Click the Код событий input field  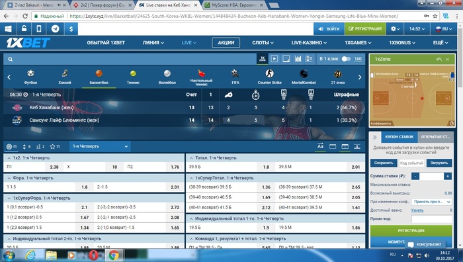tap(411, 163)
